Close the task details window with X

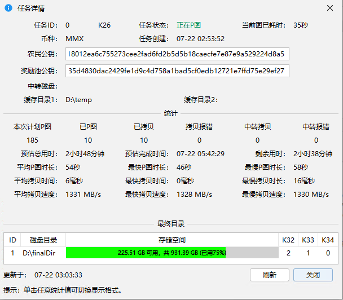point(329,9)
